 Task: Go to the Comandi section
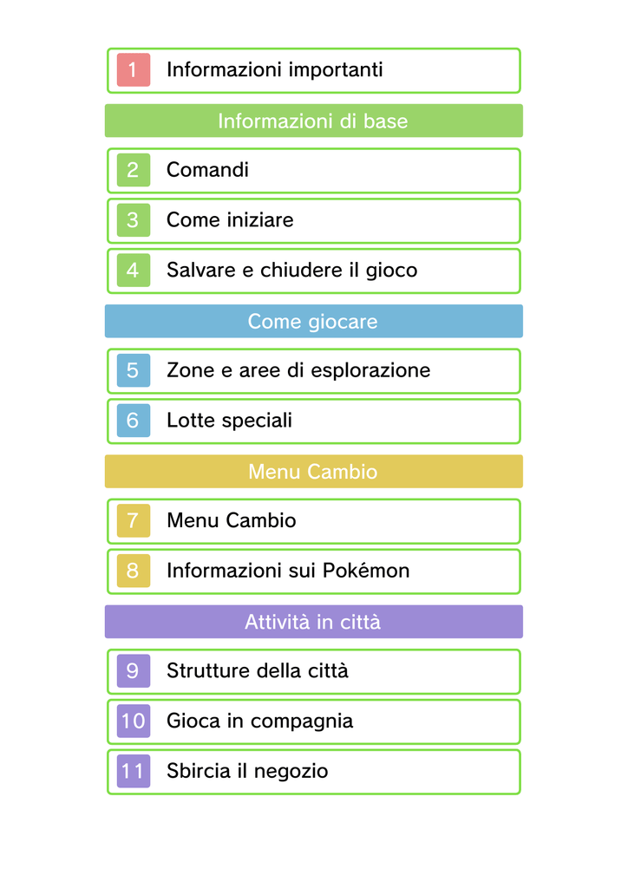(x=314, y=171)
